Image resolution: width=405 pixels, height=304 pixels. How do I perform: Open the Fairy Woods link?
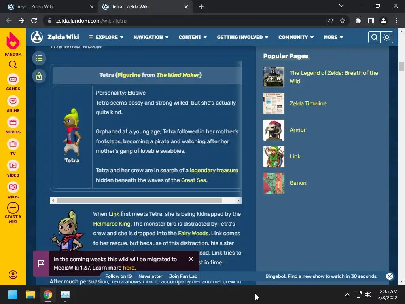point(193,234)
